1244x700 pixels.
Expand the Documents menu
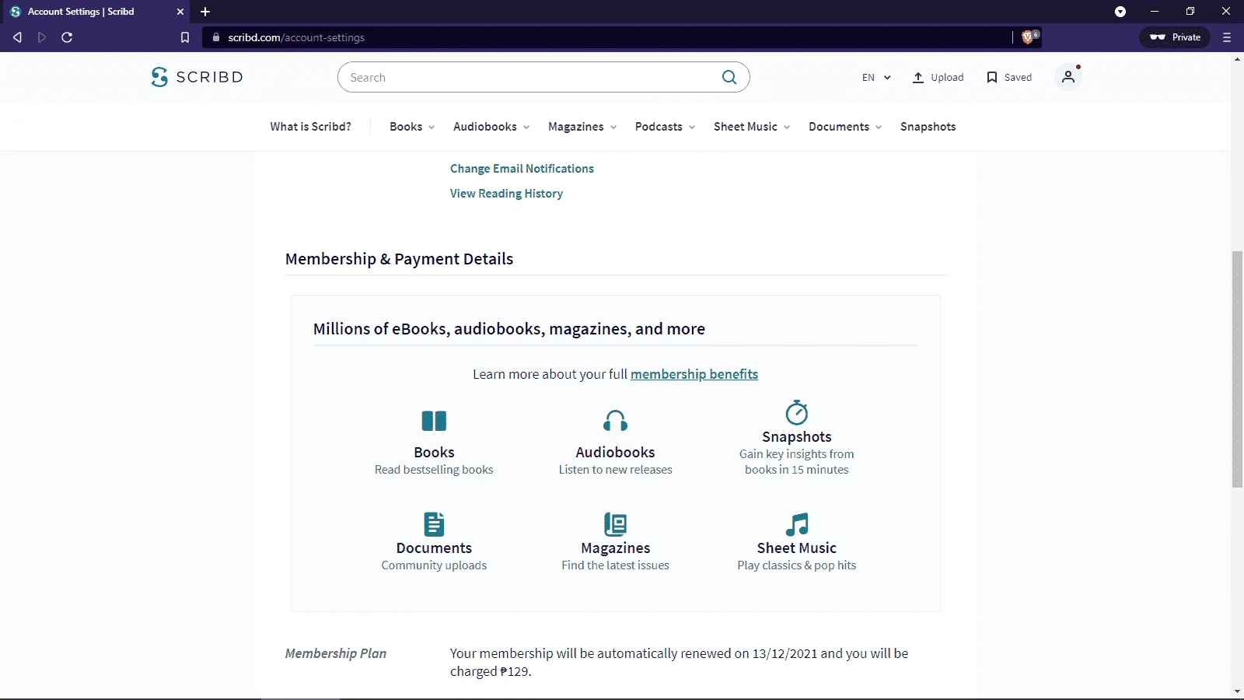coord(845,127)
